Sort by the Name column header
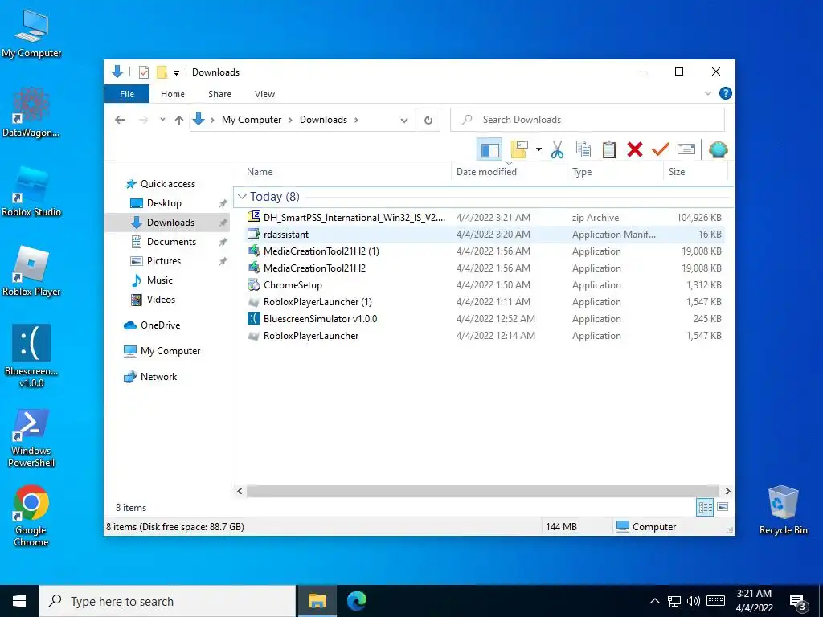The image size is (823, 617). click(260, 172)
